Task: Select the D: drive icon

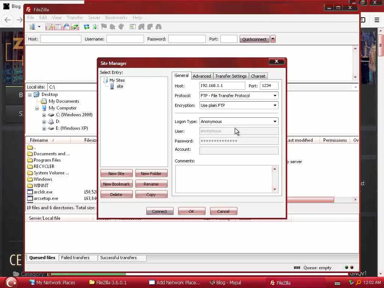Action: [51, 121]
